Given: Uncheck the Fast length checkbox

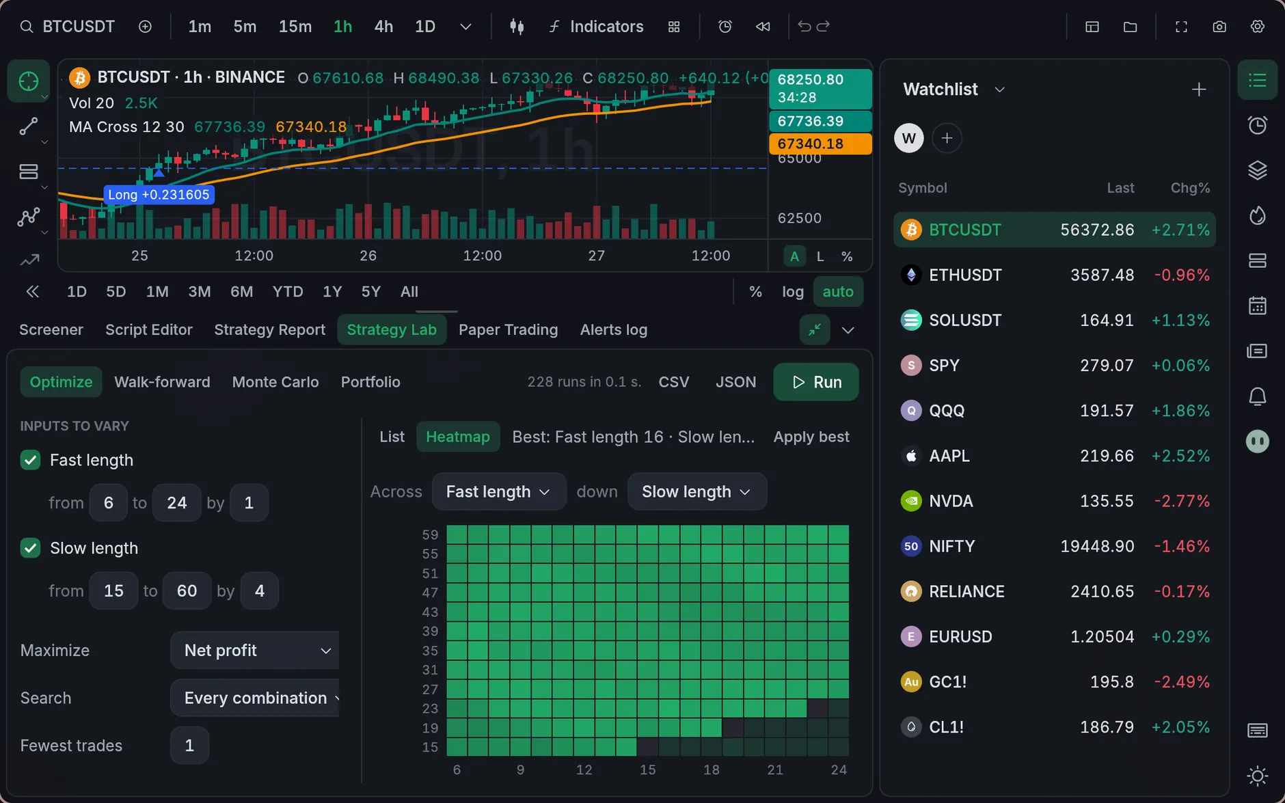Looking at the screenshot, I should (x=30, y=460).
